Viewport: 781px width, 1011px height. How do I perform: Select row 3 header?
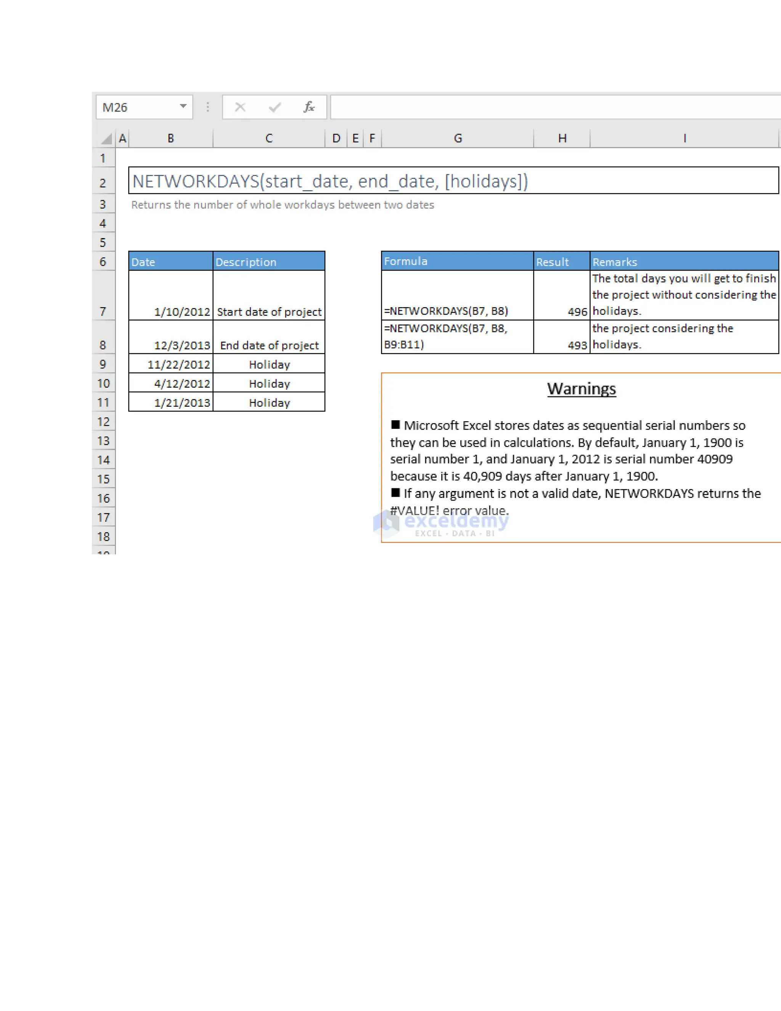pyautogui.click(x=103, y=204)
